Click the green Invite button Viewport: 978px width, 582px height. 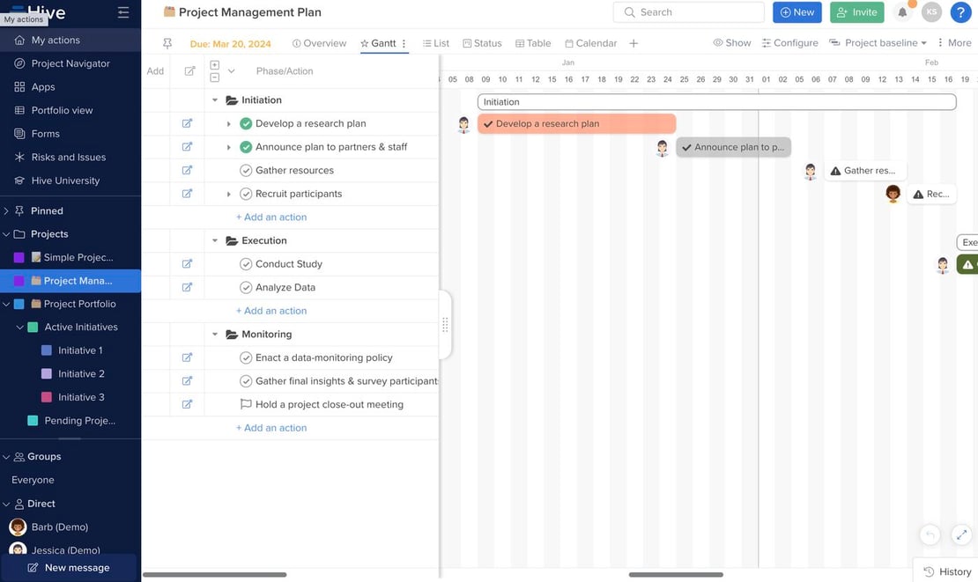click(856, 12)
